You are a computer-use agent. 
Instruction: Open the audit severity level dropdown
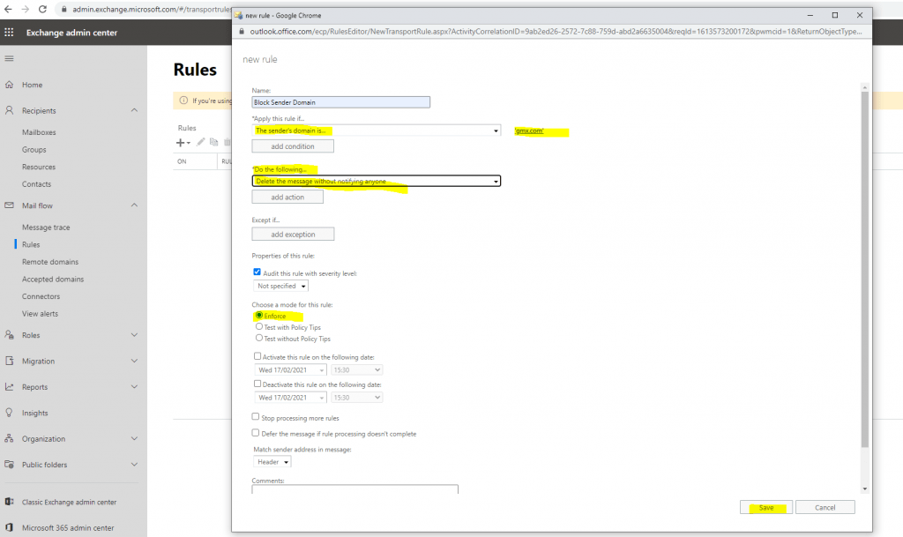click(x=281, y=286)
